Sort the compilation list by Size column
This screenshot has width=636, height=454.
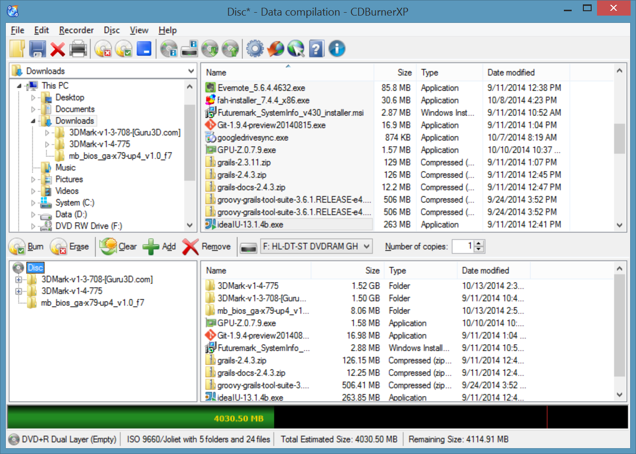[347, 270]
